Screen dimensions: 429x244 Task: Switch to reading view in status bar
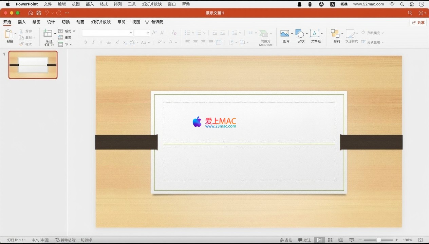coord(341,240)
